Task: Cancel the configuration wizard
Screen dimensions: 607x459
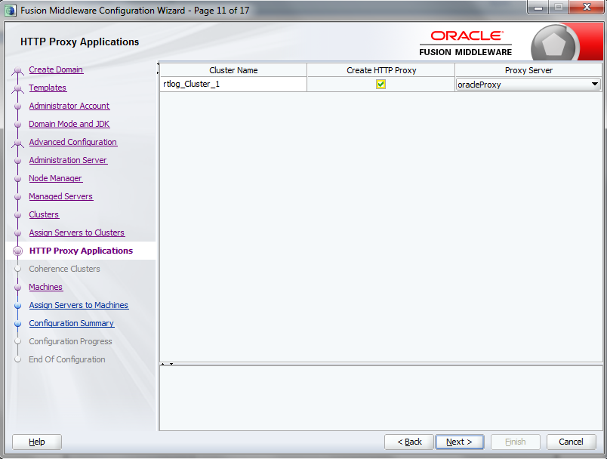Action: pos(571,442)
